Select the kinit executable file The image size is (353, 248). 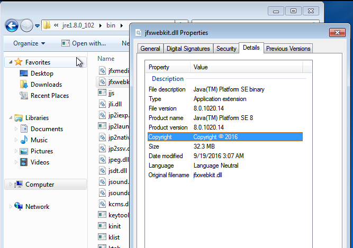pos(115,226)
